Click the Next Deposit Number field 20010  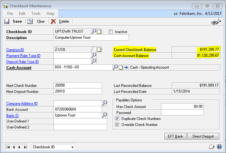[78, 91]
